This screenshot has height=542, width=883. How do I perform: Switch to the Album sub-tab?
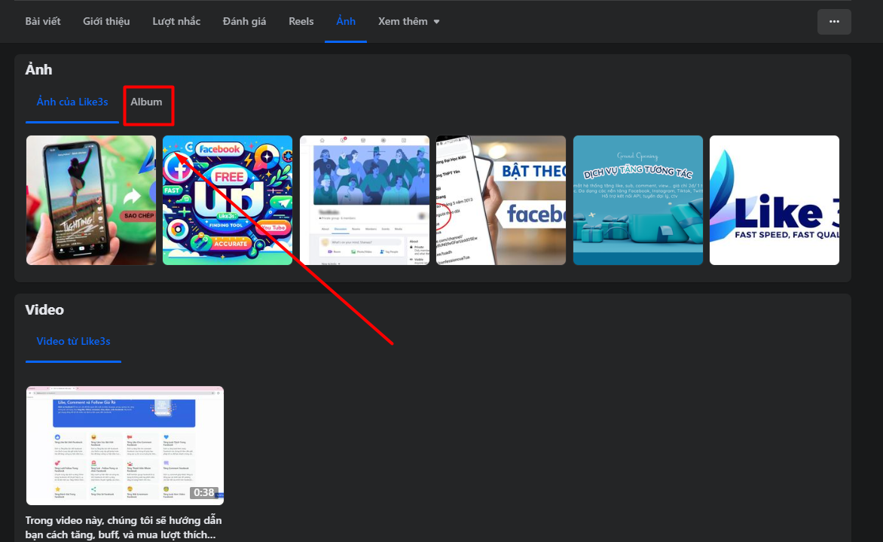146,102
